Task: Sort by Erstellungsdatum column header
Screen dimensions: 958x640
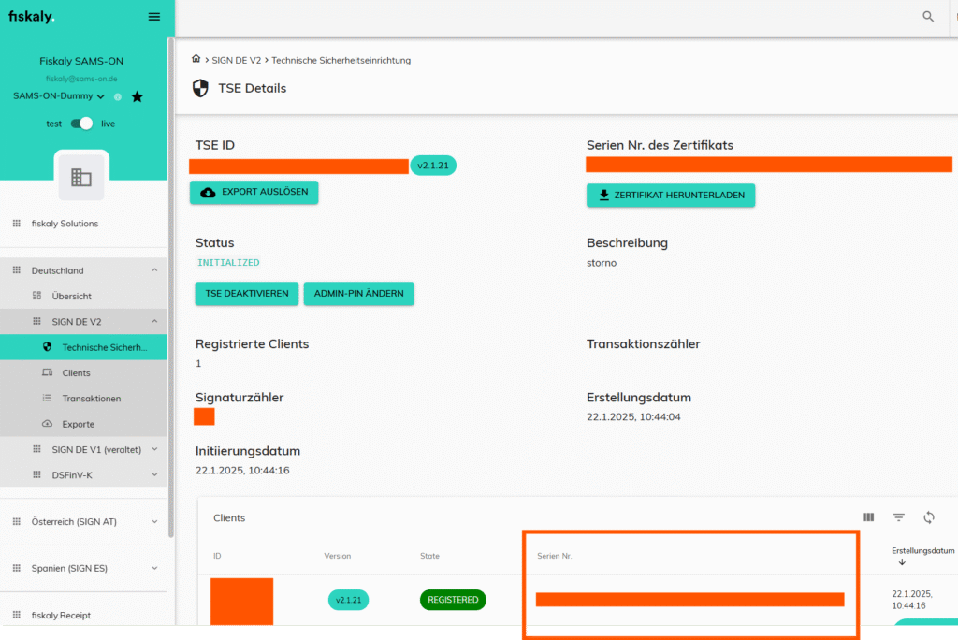Action: point(922,551)
